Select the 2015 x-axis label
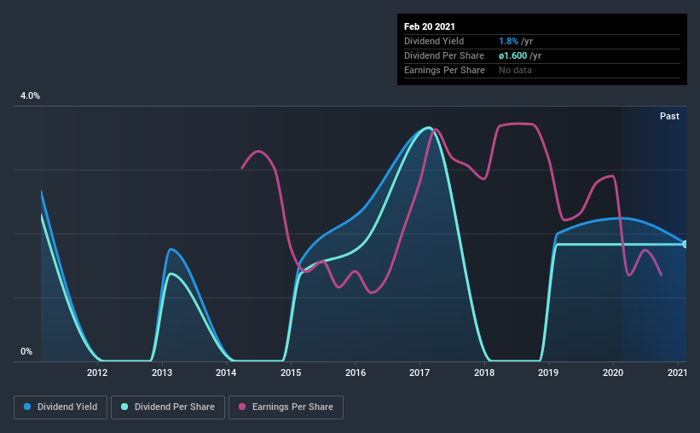The height and width of the screenshot is (433, 700). [291, 372]
